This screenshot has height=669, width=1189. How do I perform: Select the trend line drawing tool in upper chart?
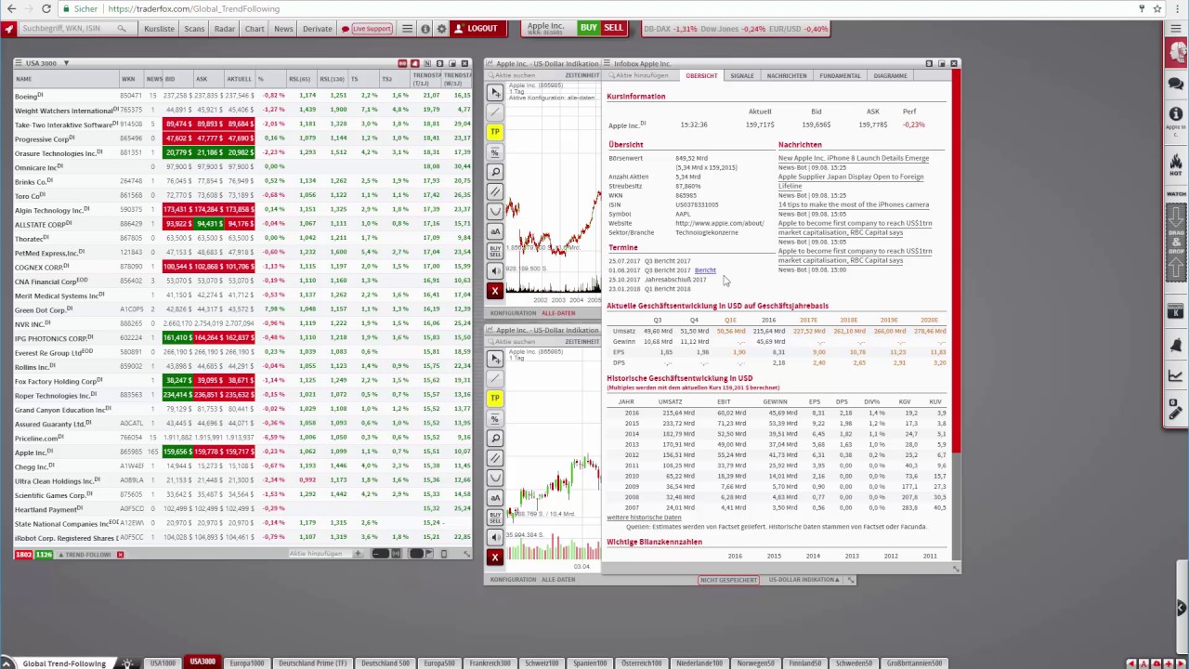[x=495, y=111]
